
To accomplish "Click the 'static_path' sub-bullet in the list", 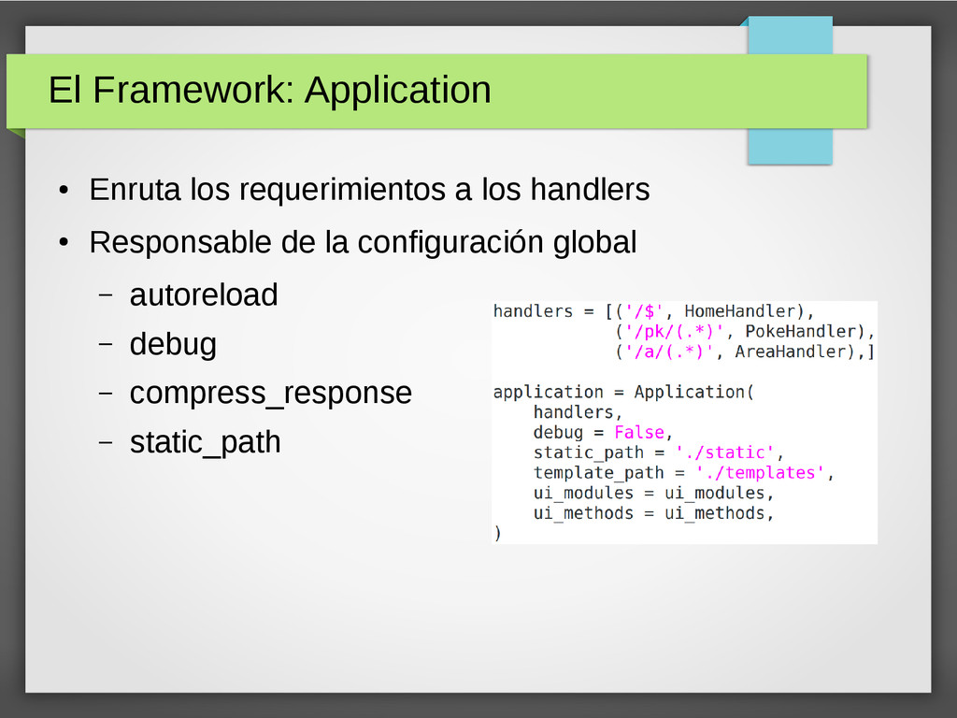I will 205,442.
